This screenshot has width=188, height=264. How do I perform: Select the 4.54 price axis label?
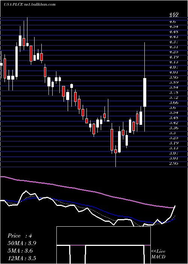pos(174,27)
